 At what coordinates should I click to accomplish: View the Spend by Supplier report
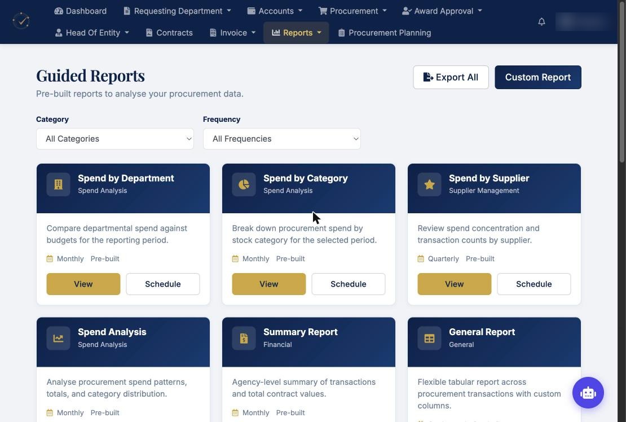(455, 284)
